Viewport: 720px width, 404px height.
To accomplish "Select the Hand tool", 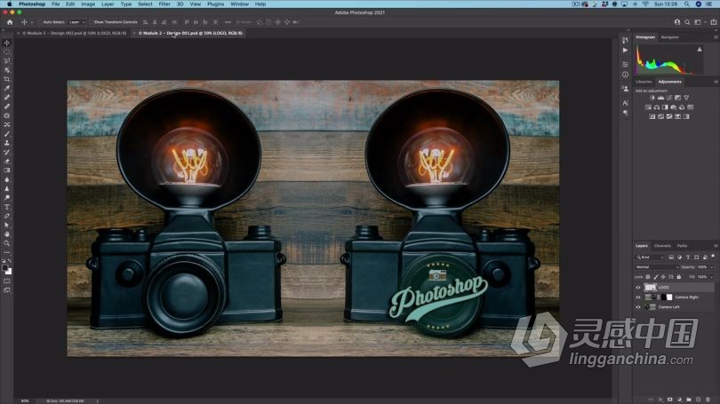I will pos(7,234).
